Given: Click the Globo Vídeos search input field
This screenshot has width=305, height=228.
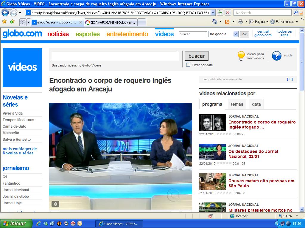Looking at the screenshot, I should 115,56.
